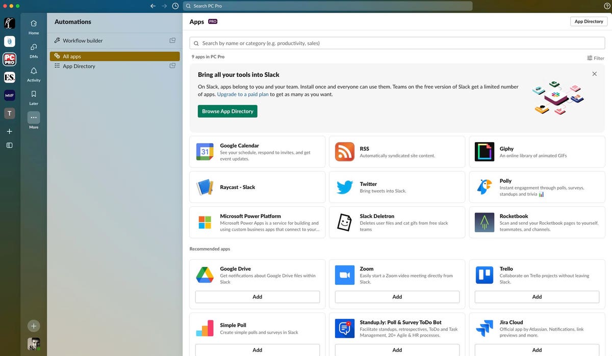This screenshot has width=612, height=356.
Task: Switch to the PC Pro workspace icon
Action: pyautogui.click(x=9, y=59)
